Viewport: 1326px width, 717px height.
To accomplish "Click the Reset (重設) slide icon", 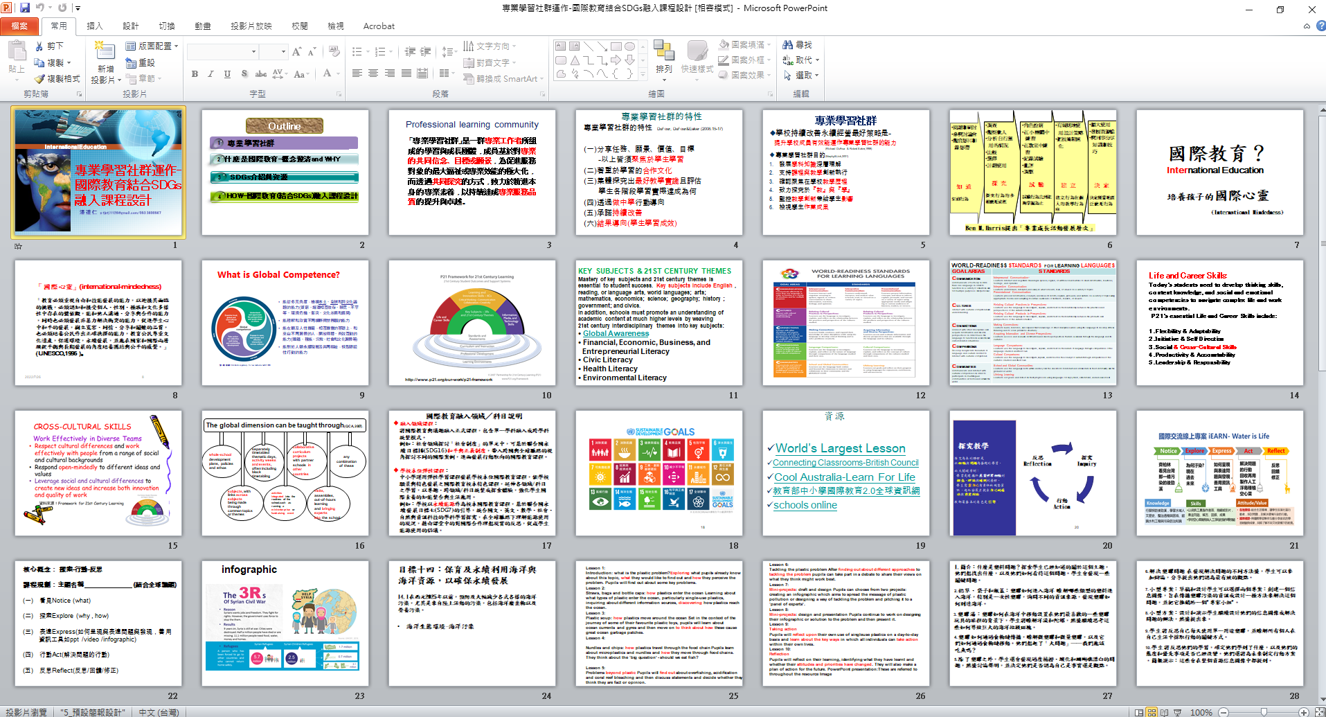I will (131, 63).
